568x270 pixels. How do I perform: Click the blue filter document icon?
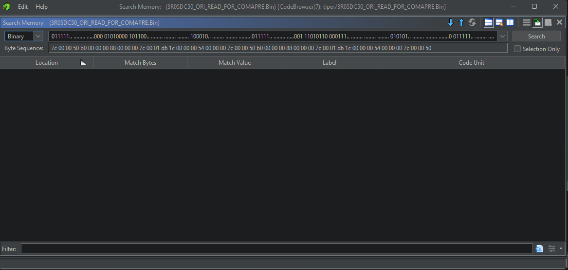539,249
